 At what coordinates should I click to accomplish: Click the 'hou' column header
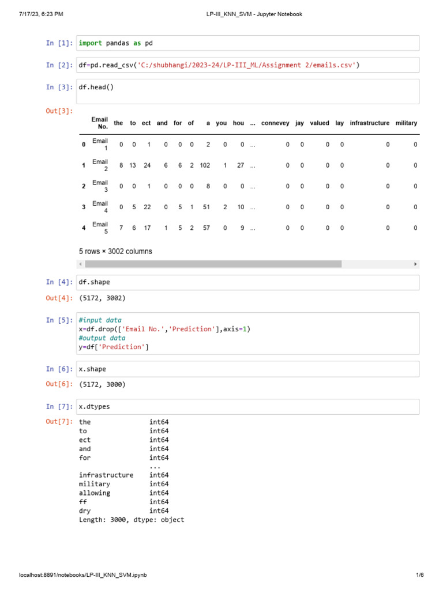click(x=238, y=123)
